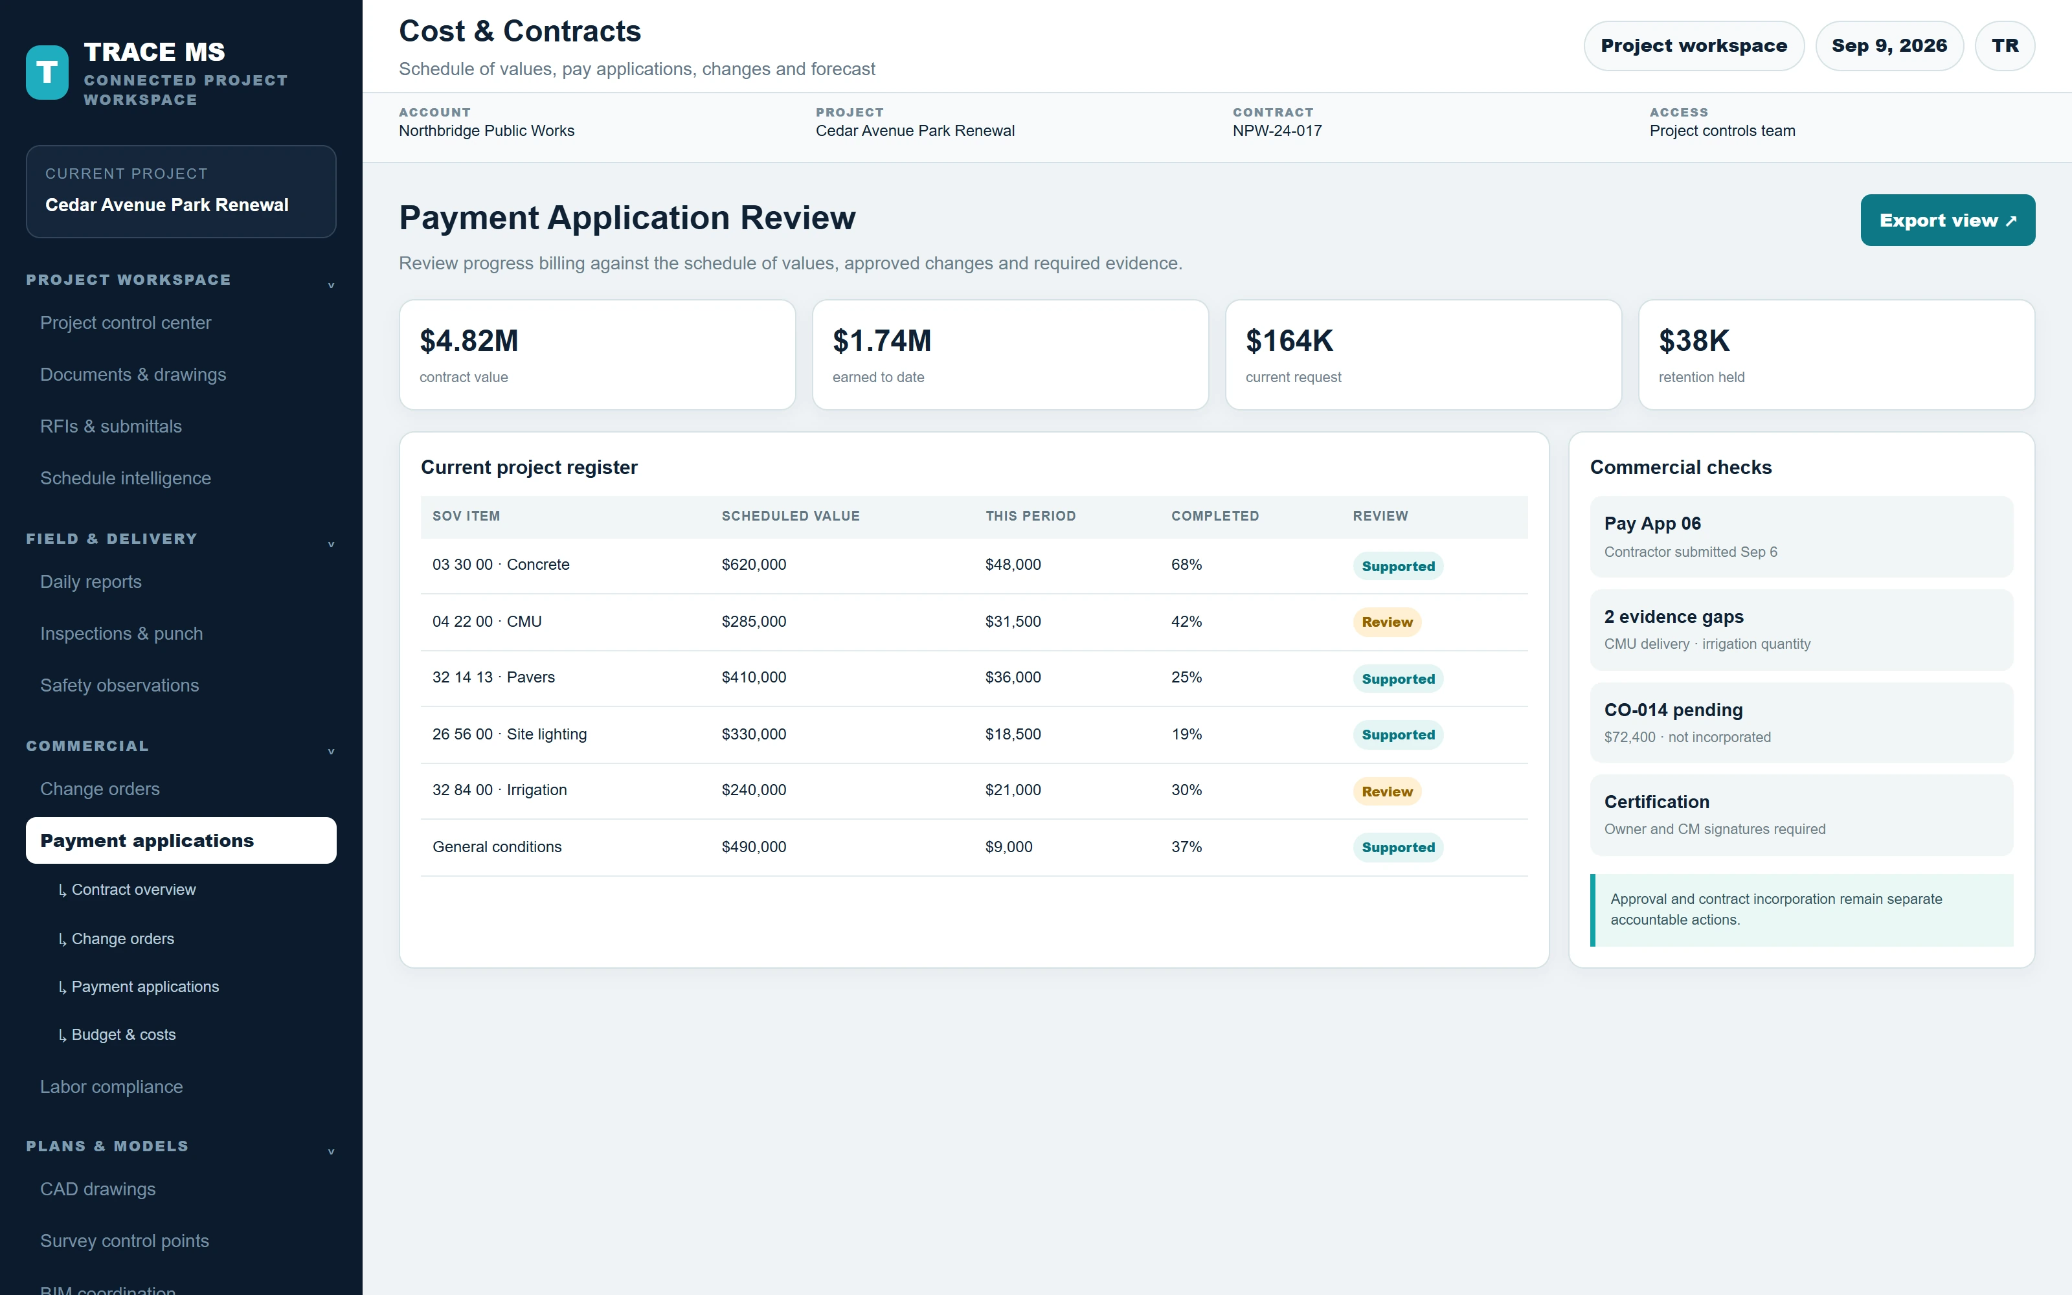Viewport: 2072px width, 1295px height.
Task: Click the Project controls team access label
Action: point(1722,131)
